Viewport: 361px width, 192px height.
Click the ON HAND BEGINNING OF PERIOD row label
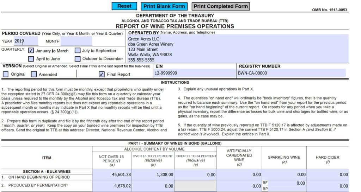[x=39, y=177]
